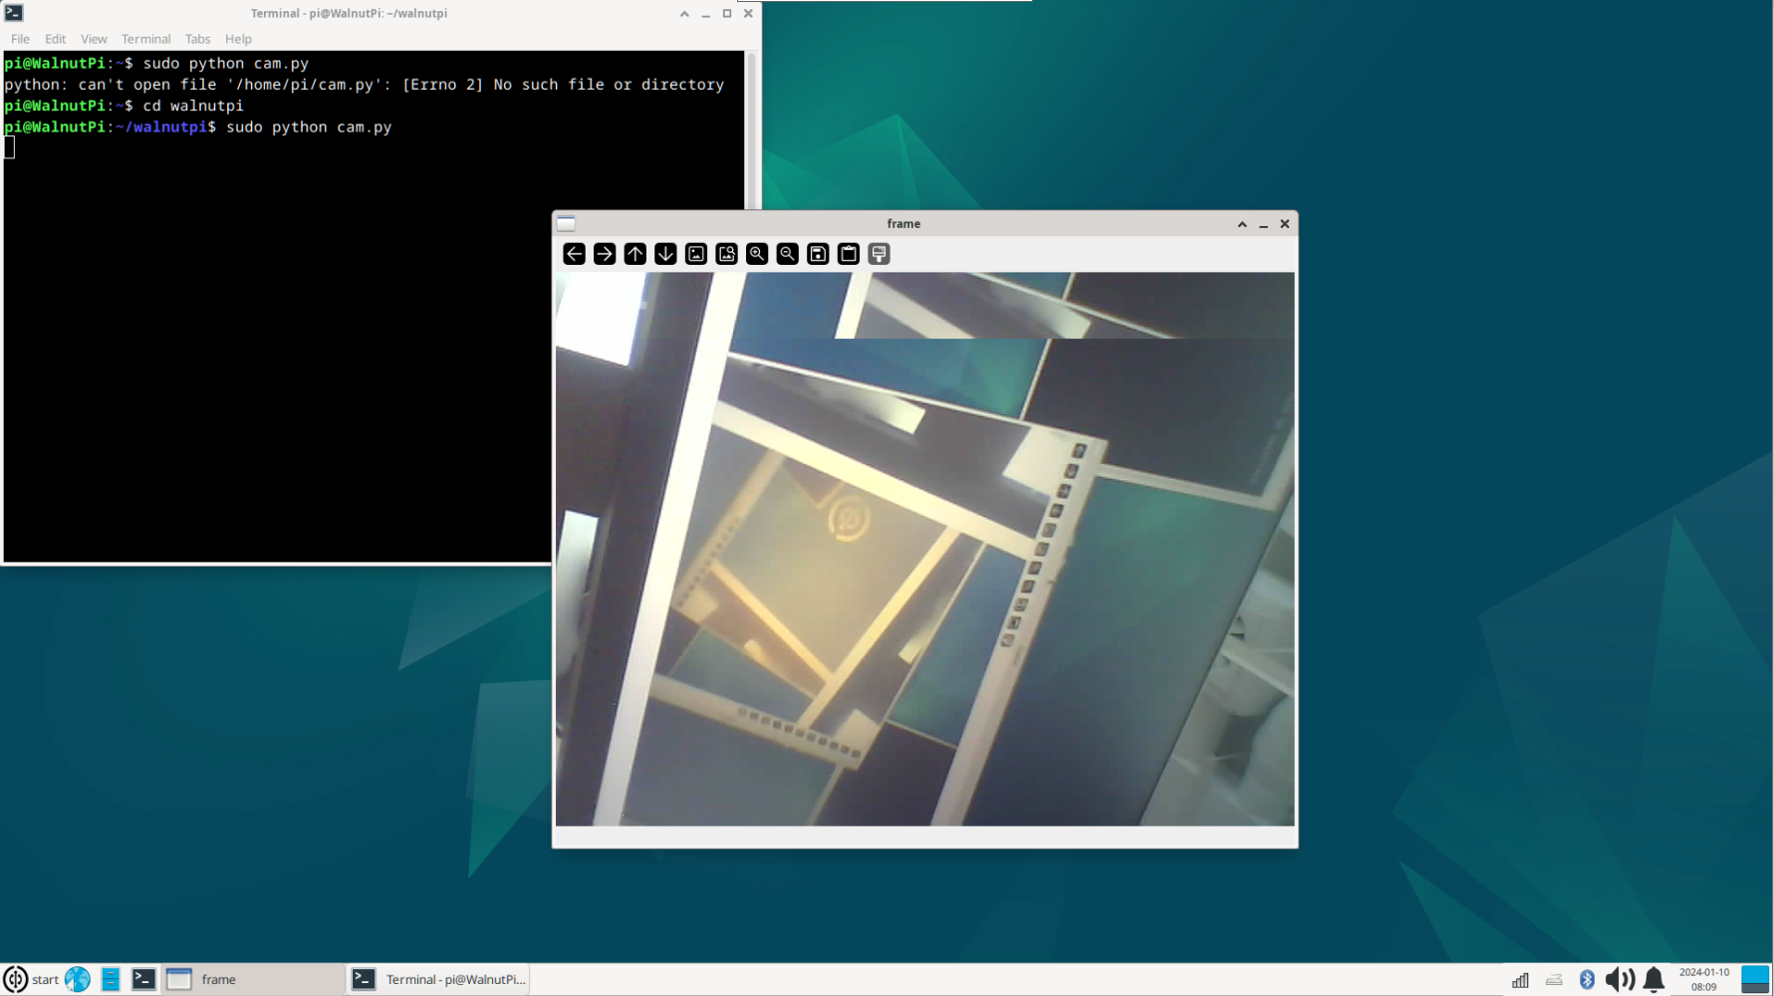Minimize the frame window
The height and width of the screenshot is (996, 1774).
[x=1263, y=224]
